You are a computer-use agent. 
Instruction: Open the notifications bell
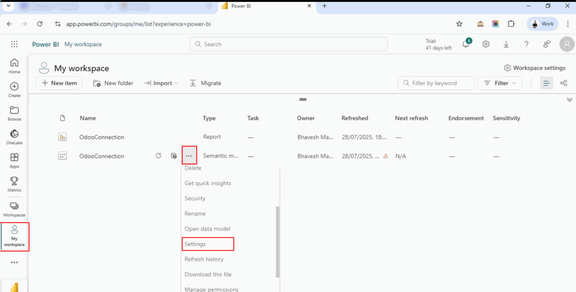[466, 44]
